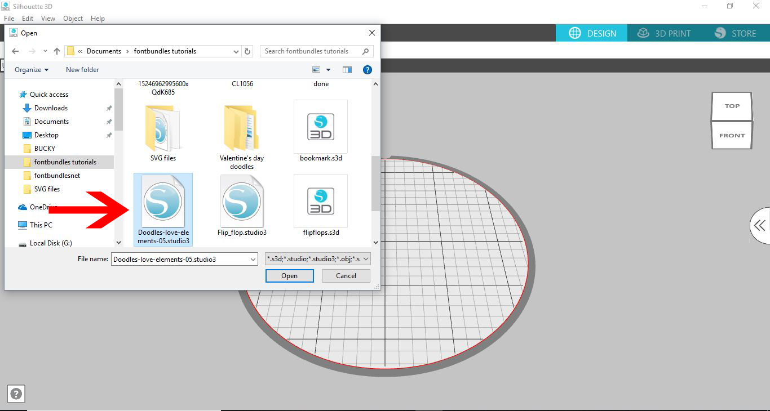This screenshot has height=411, width=770.
Task: Switch to the 3D PRINT tab
Action: (664, 33)
